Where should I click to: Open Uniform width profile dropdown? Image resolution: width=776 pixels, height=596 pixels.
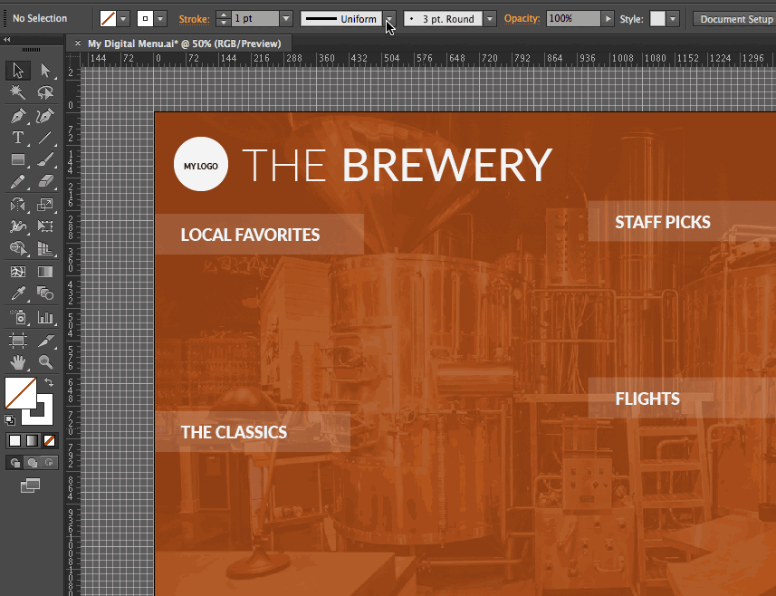(389, 19)
